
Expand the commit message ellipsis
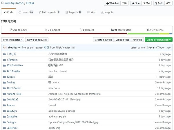[73, 47]
